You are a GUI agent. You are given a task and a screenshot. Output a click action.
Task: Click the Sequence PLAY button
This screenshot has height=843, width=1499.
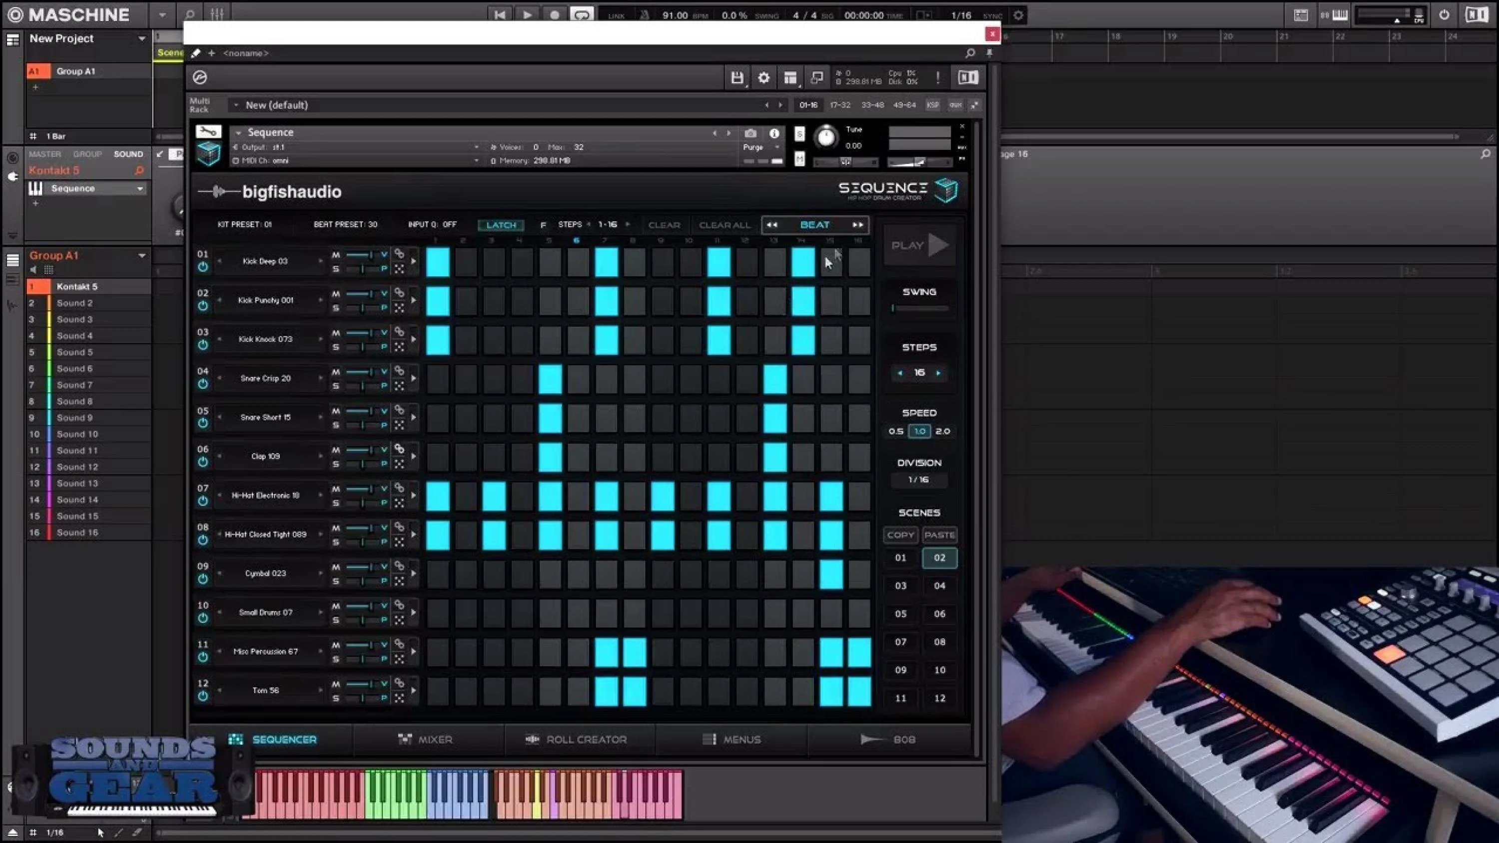(919, 245)
